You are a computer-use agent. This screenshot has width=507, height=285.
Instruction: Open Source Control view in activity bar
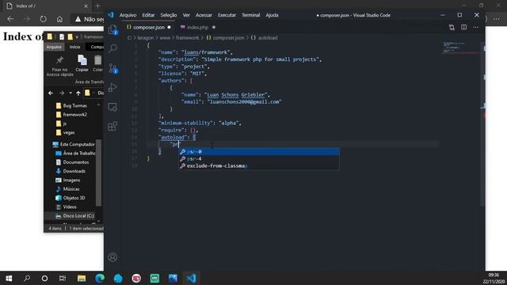click(x=112, y=68)
